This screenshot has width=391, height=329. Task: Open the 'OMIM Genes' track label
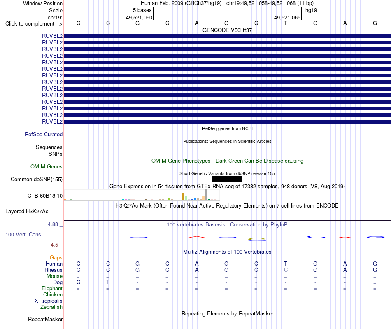click(47, 167)
